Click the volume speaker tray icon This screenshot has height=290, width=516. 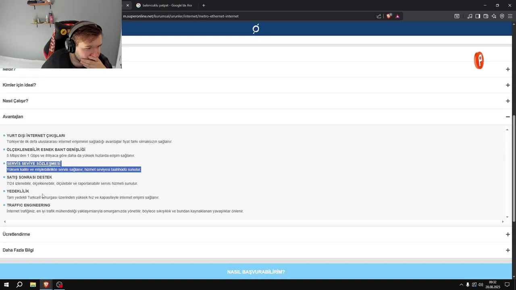click(481, 285)
